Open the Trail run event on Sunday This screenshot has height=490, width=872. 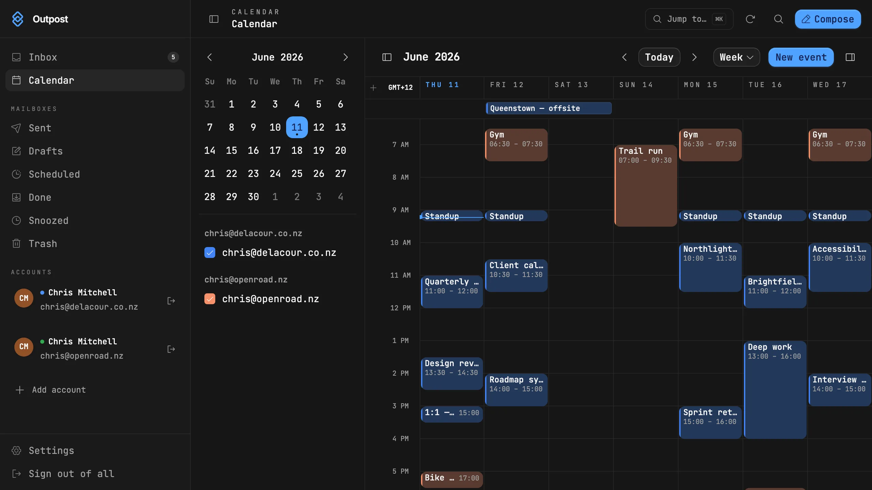click(646, 185)
